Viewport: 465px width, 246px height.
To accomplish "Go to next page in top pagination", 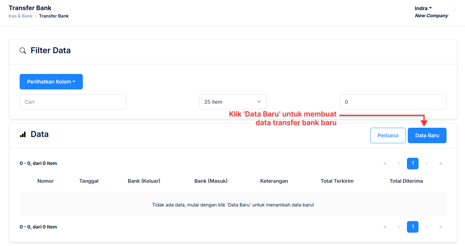I will pyautogui.click(x=427, y=163).
